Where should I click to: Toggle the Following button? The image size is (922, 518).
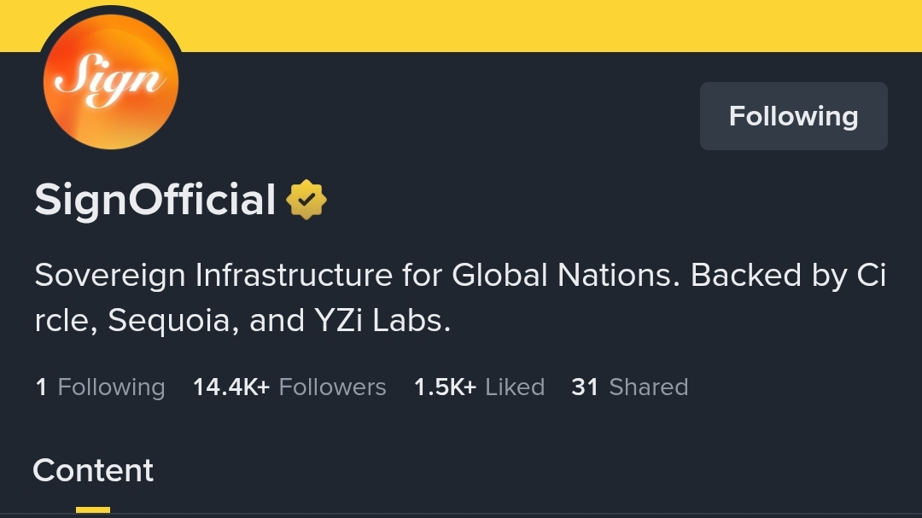793,116
